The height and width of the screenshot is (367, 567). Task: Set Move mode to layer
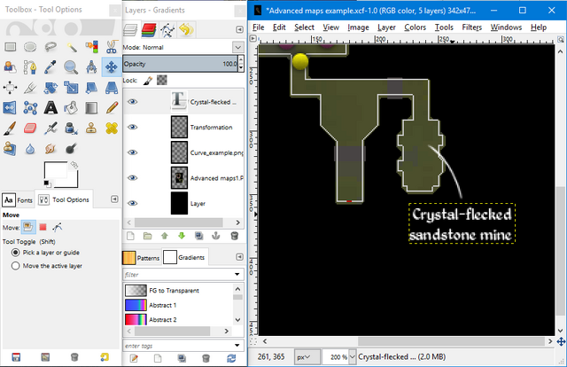pos(27,227)
